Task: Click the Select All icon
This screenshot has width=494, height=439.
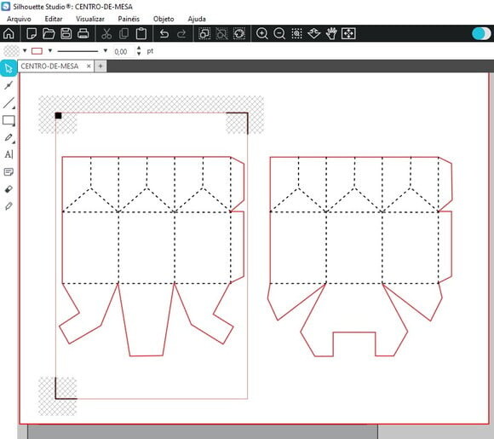Action: pos(204,33)
